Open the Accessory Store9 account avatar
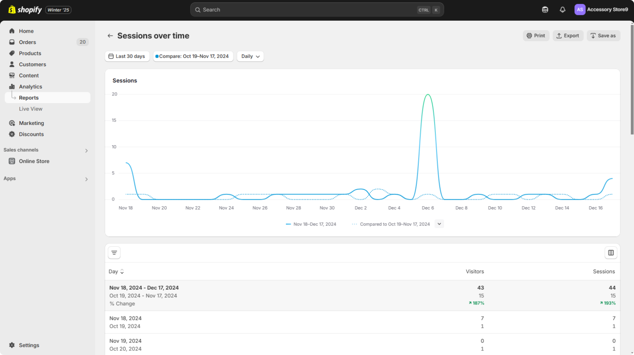 580,10
